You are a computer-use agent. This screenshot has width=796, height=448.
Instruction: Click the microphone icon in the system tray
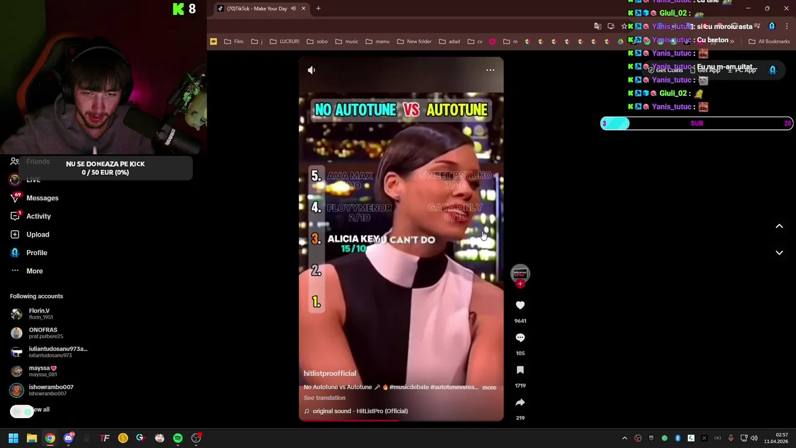click(x=730, y=438)
